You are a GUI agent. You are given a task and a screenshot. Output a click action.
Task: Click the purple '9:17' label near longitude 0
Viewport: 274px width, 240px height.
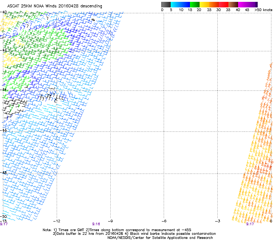tap(250, 224)
